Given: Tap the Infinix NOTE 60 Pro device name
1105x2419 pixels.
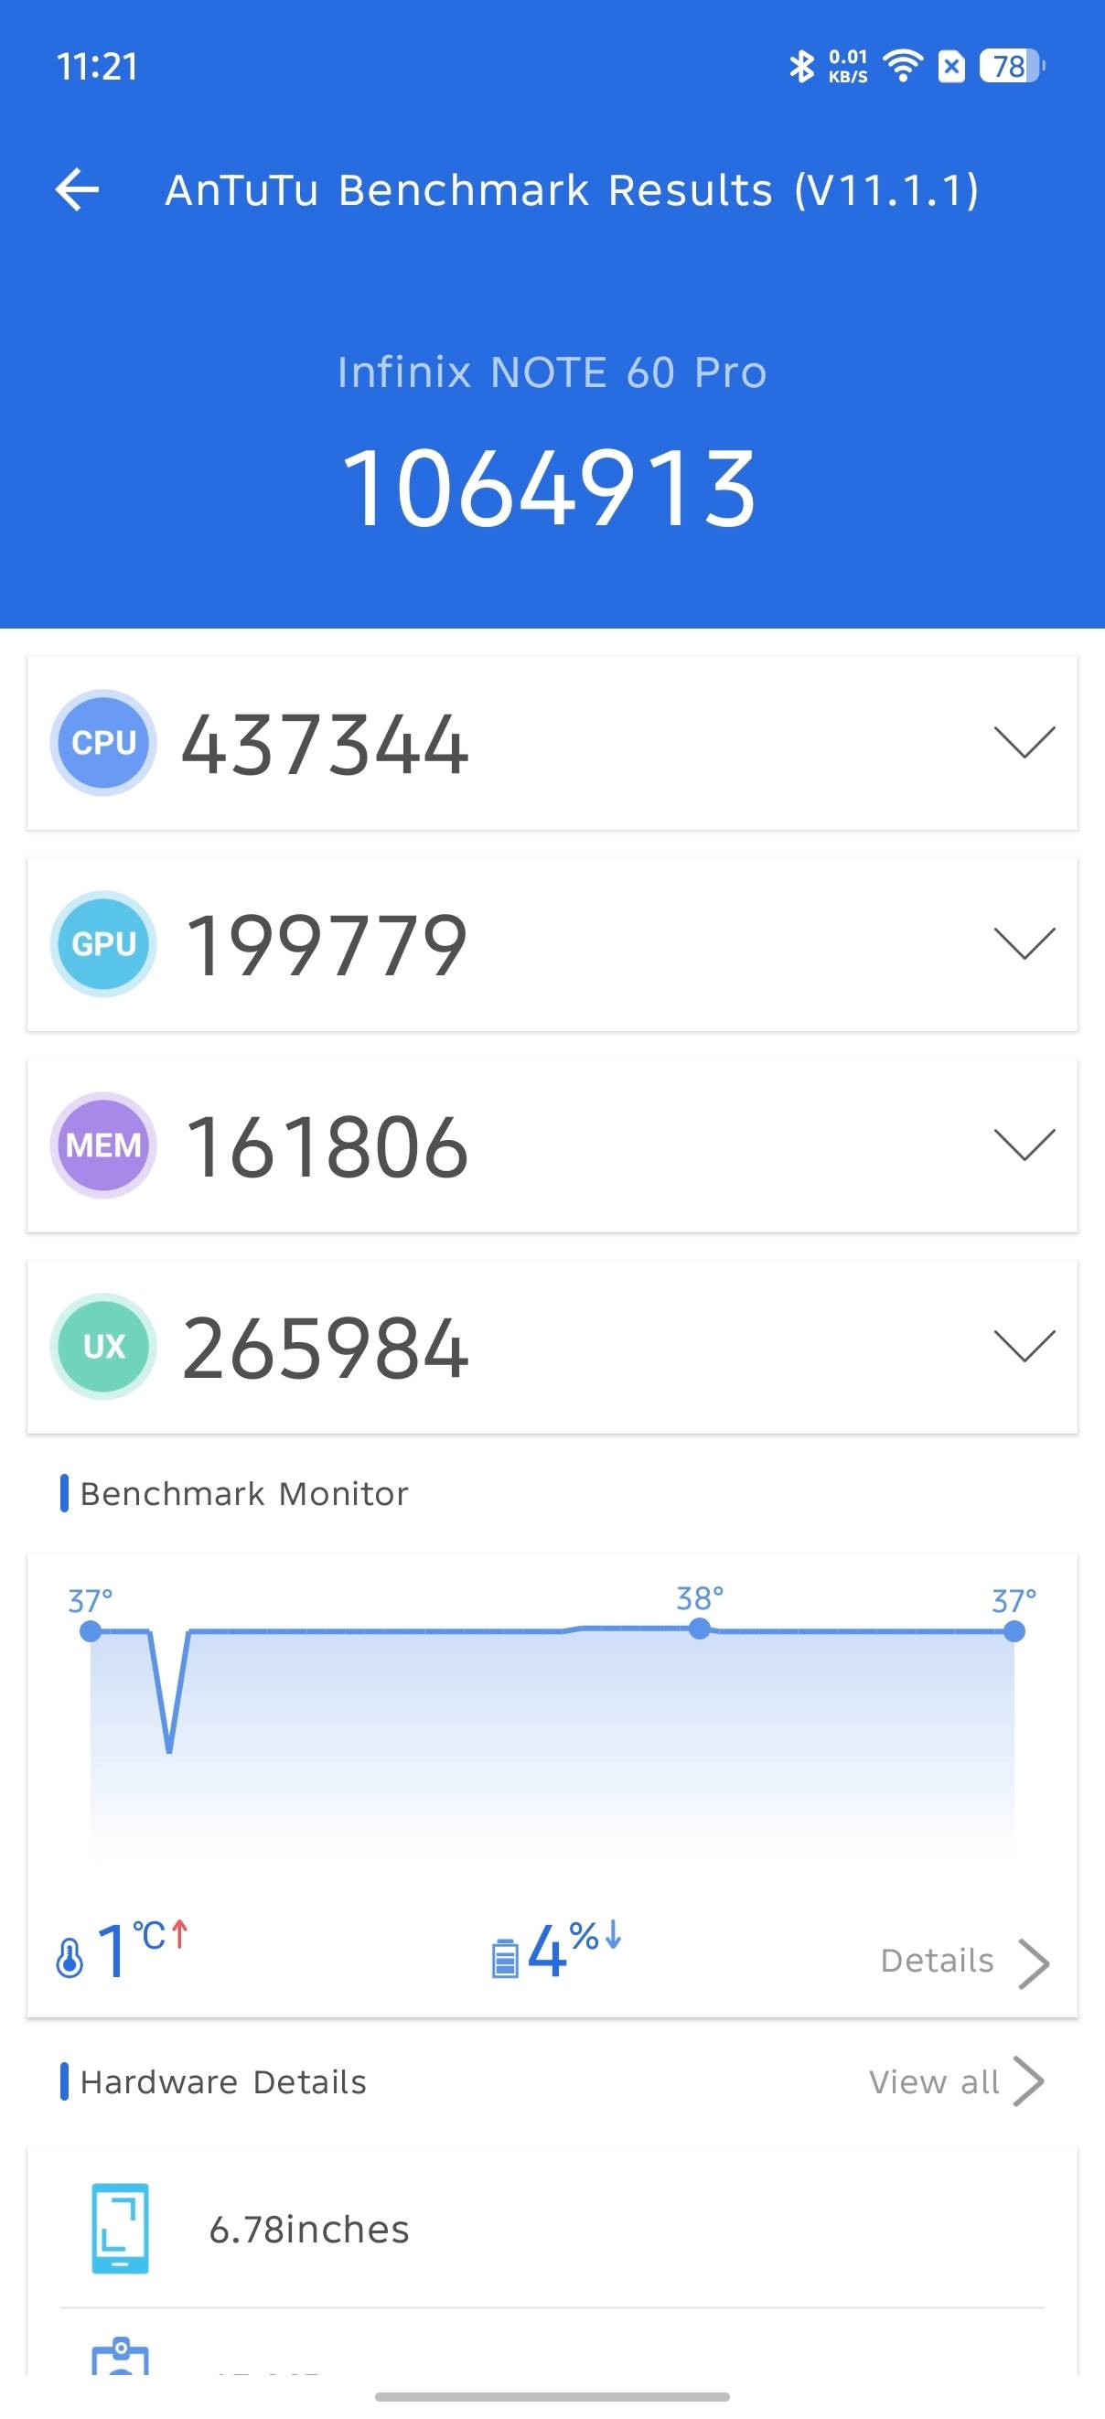Looking at the screenshot, I should click(552, 372).
